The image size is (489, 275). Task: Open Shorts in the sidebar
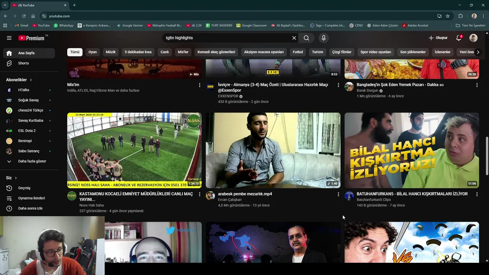point(29,63)
